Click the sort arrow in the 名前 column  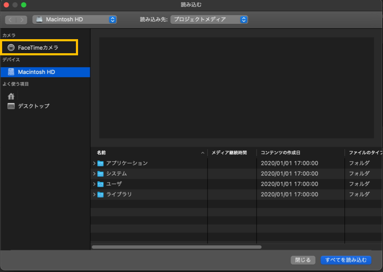pos(203,153)
